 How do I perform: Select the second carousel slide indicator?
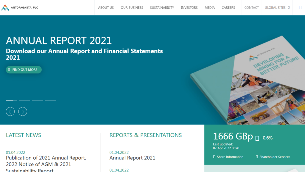coord(24,100)
